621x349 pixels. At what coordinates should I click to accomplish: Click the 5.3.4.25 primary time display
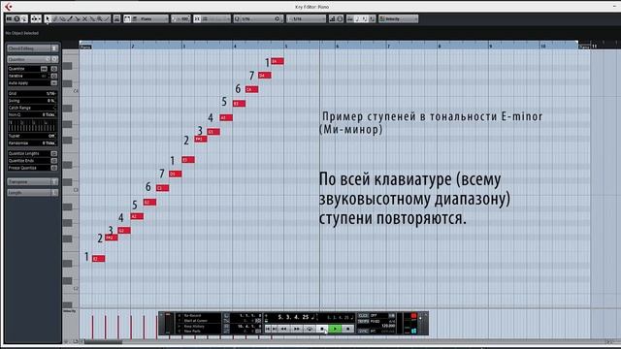293,317
